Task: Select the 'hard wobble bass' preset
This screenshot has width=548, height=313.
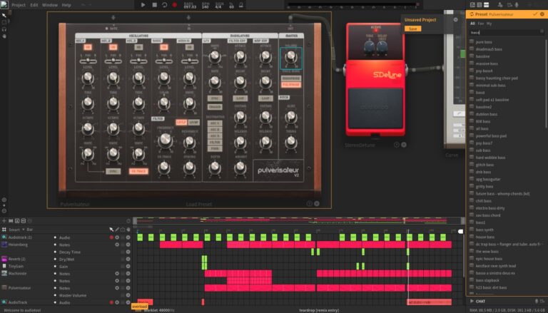Action: pyautogui.click(x=490, y=158)
